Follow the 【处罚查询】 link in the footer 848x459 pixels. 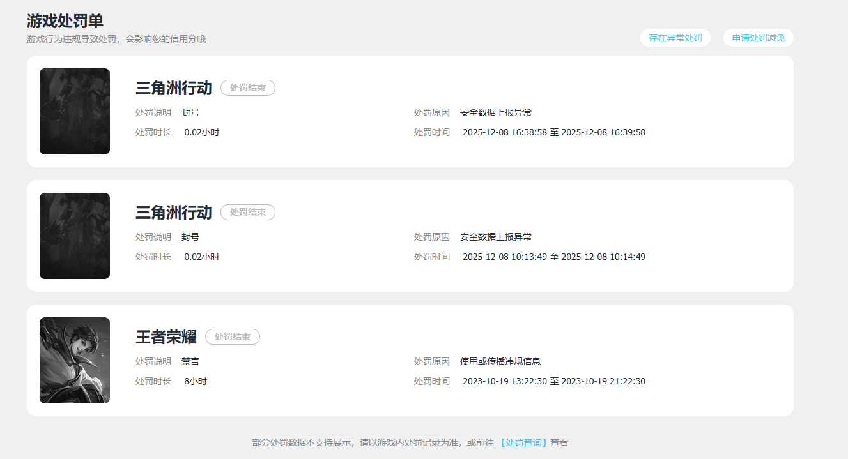click(x=522, y=442)
